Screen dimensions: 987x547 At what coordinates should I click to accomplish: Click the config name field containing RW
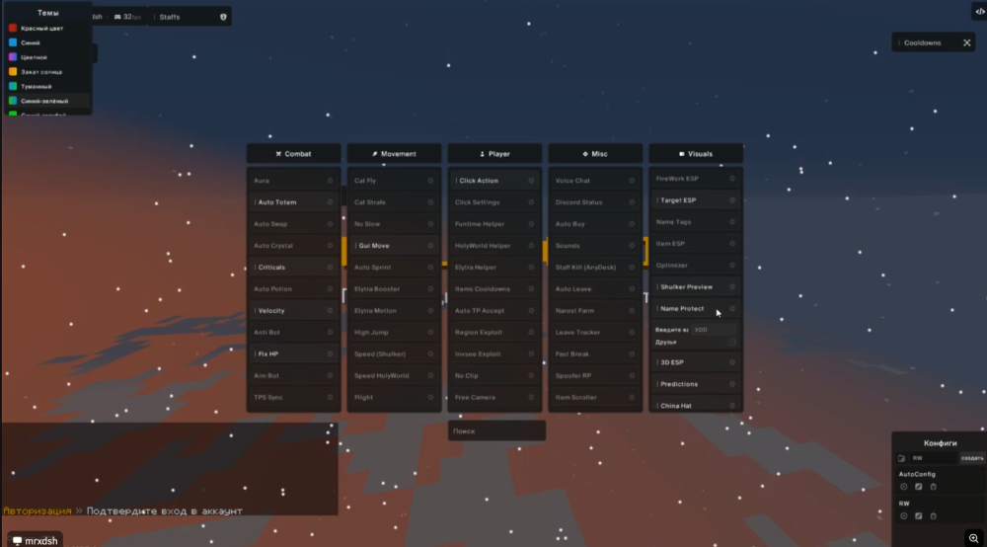tap(933, 458)
